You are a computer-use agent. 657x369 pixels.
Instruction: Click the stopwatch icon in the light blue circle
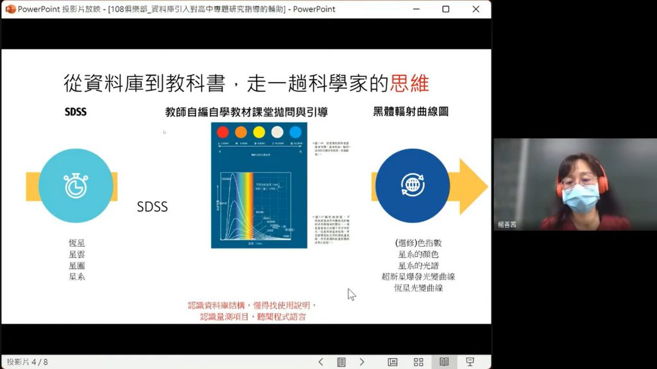point(76,185)
